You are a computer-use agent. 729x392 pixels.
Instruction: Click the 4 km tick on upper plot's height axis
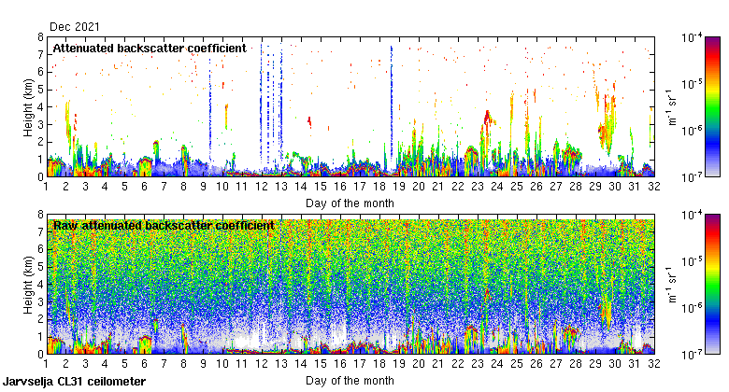tap(40, 106)
